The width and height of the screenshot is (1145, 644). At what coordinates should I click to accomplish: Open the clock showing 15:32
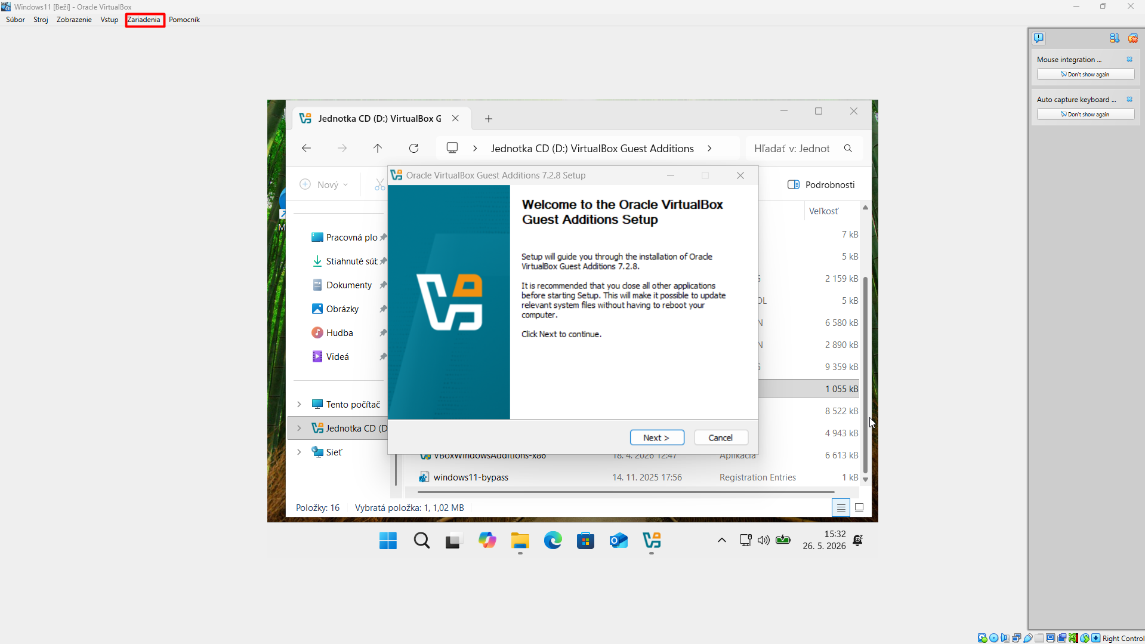(x=824, y=540)
